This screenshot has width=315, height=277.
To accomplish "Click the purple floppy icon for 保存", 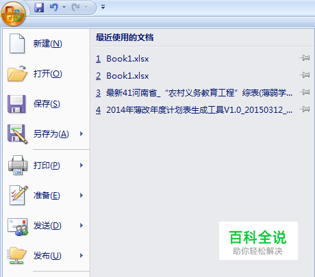I will (16, 104).
